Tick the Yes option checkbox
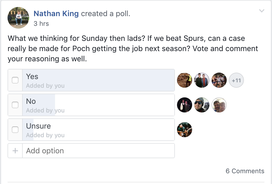272x184 pixels. pos(15,80)
